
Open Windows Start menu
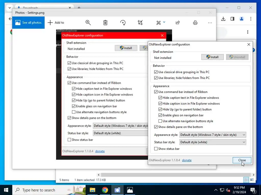tap(6, 190)
